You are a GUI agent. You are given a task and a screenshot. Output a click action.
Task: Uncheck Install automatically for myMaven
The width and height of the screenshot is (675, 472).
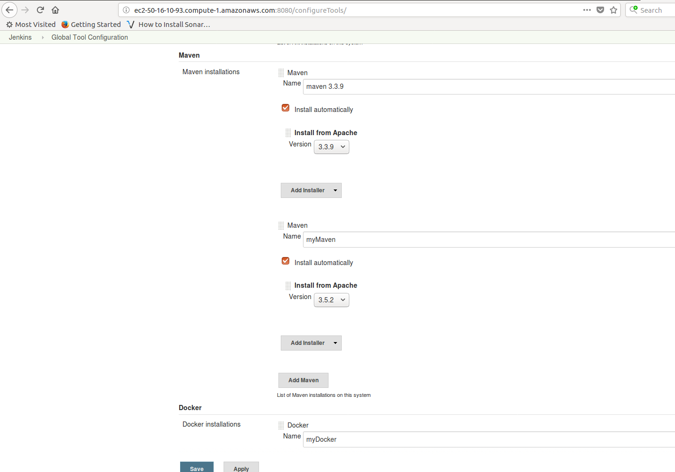pyautogui.click(x=286, y=261)
